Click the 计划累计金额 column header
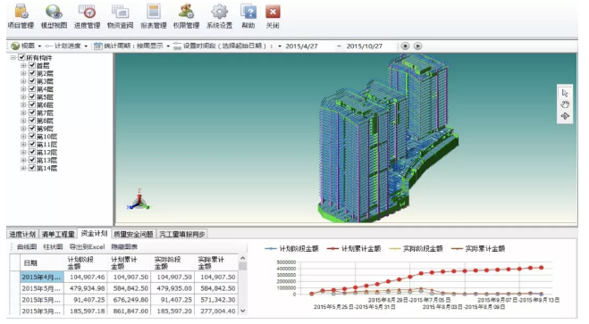The image size is (589, 324). coord(129,263)
